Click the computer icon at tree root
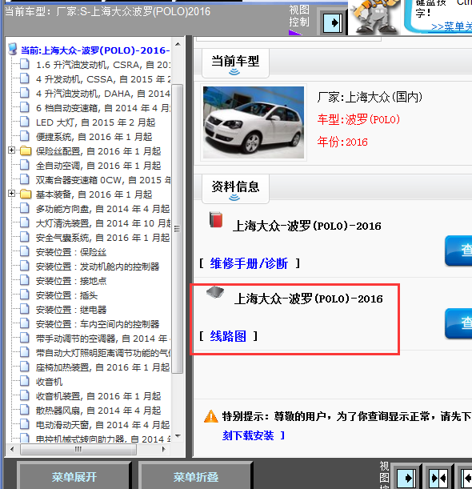Image resolution: width=472 pixels, height=489 pixels. point(13,50)
